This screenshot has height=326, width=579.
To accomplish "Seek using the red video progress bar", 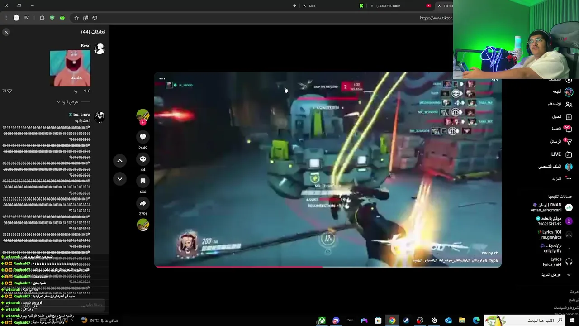I will pos(328,267).
